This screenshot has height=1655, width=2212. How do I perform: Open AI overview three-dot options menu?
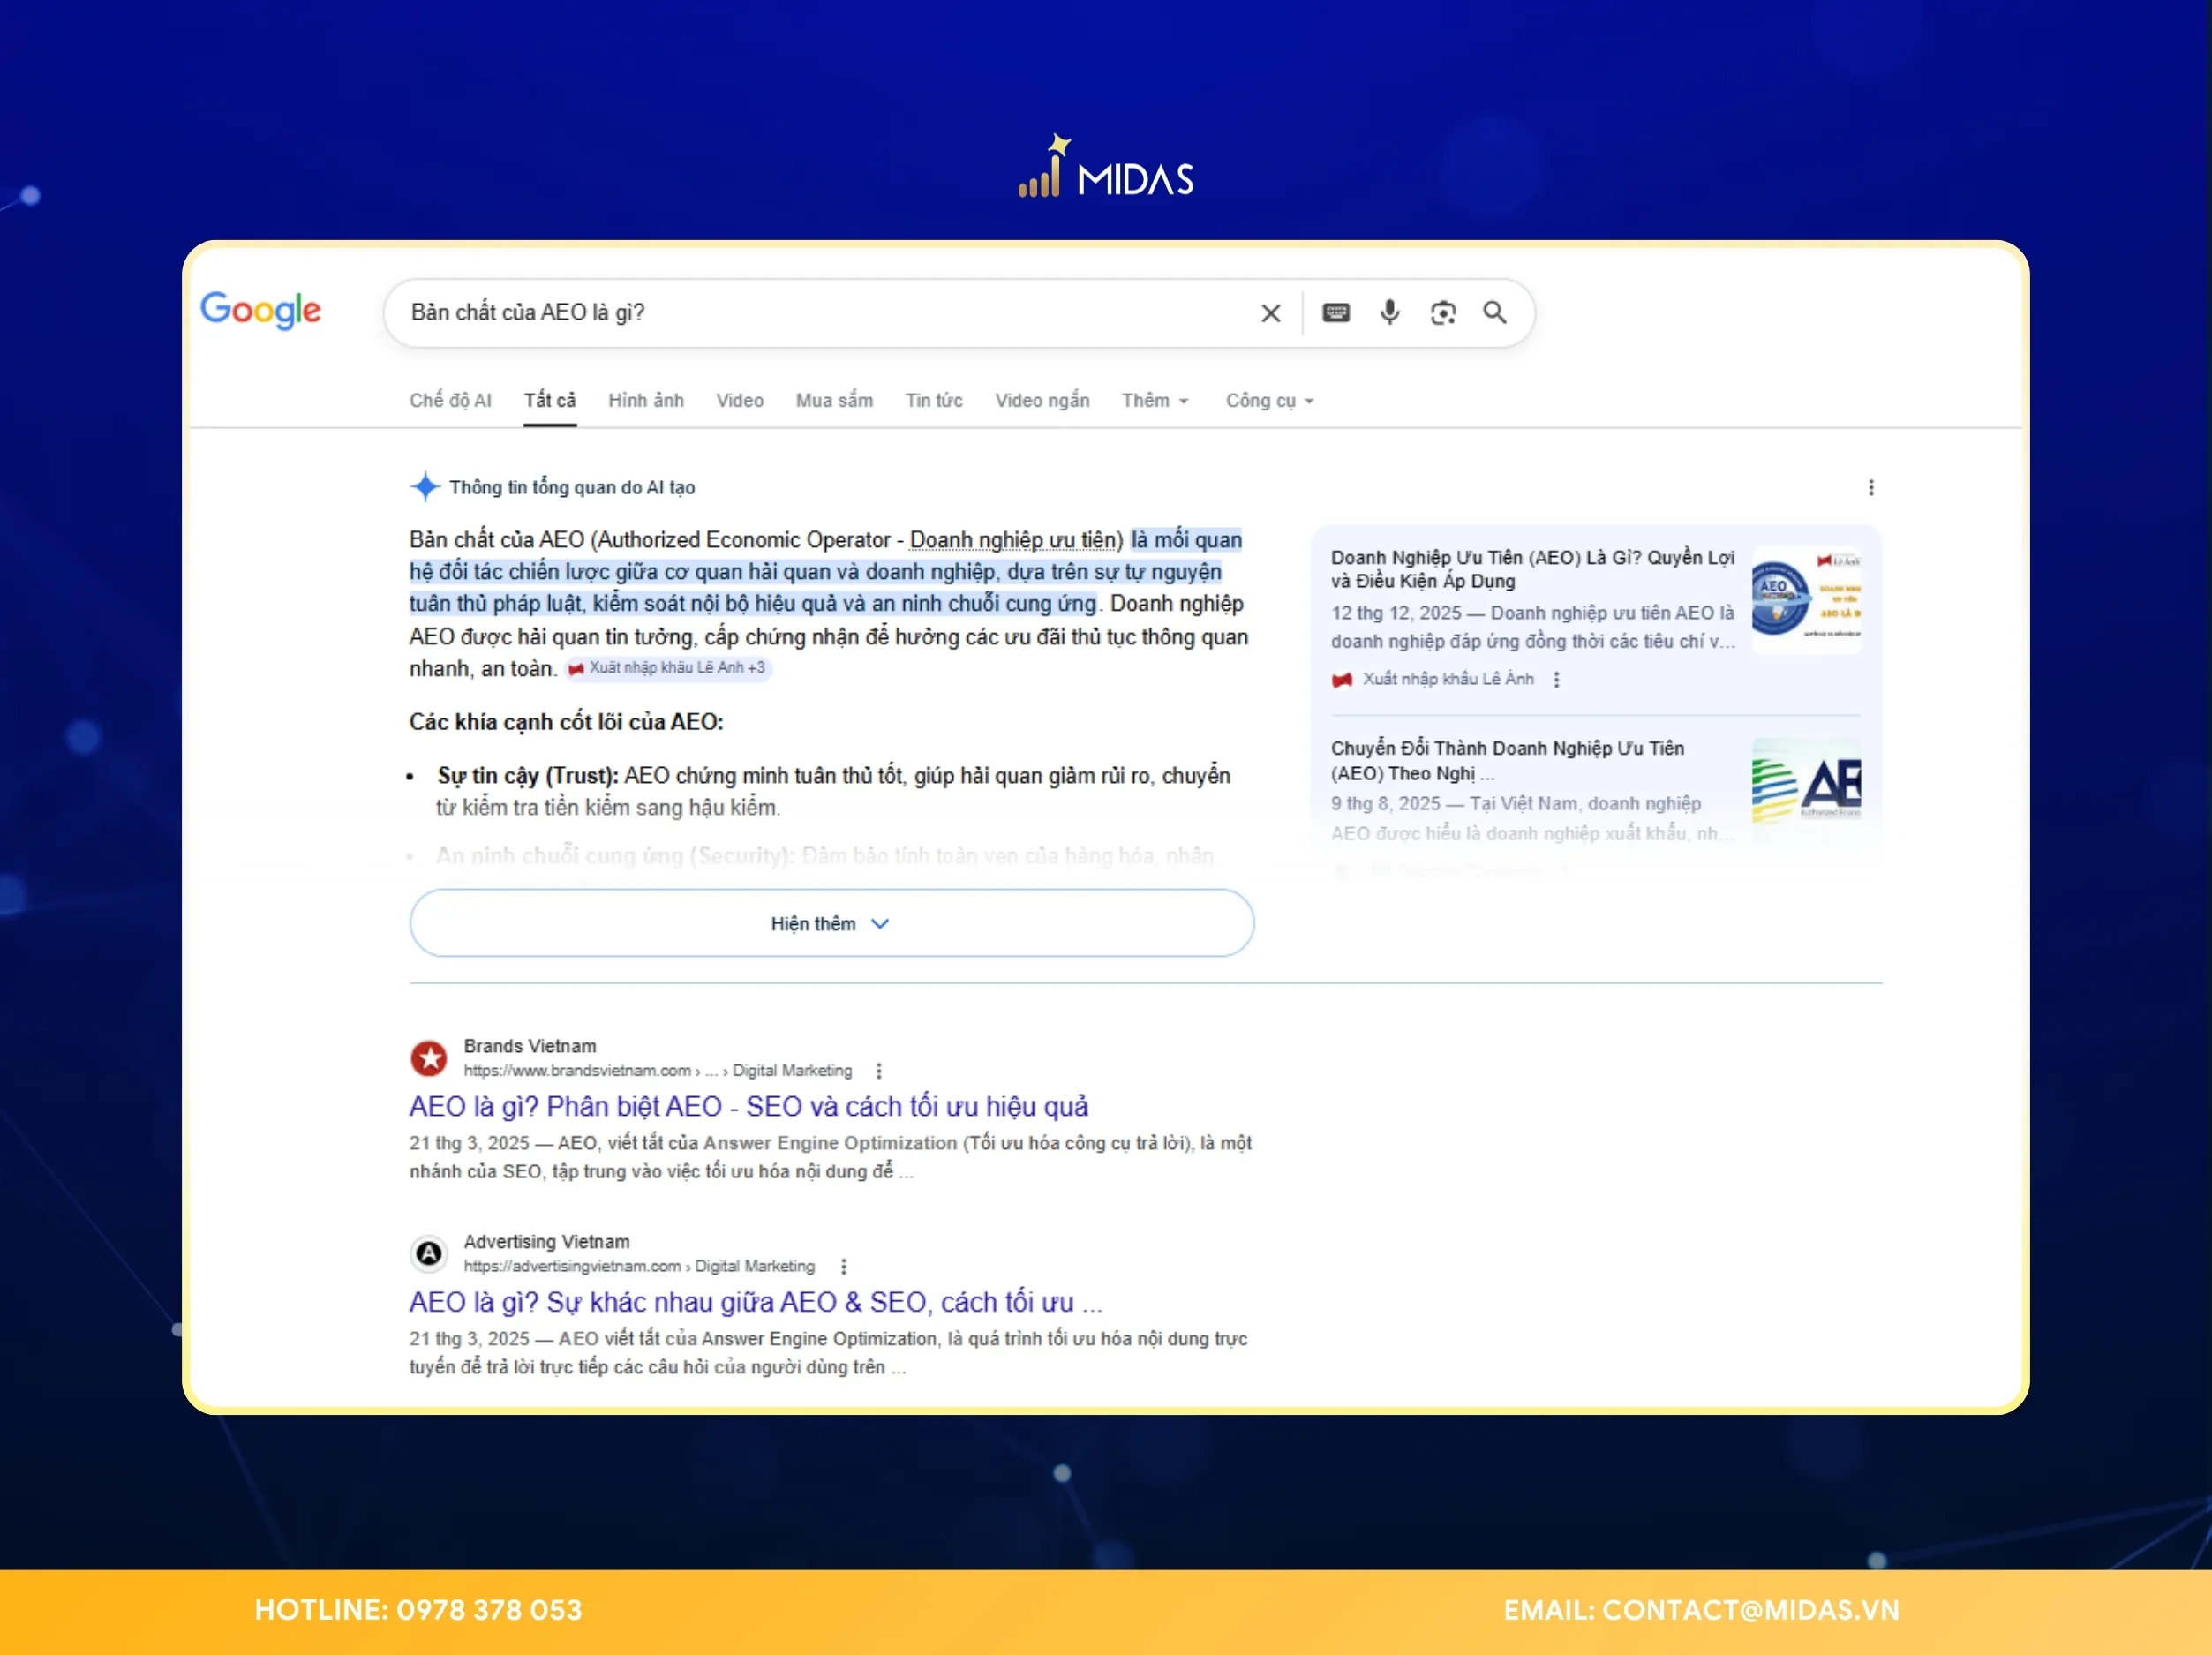point(1870,488)
